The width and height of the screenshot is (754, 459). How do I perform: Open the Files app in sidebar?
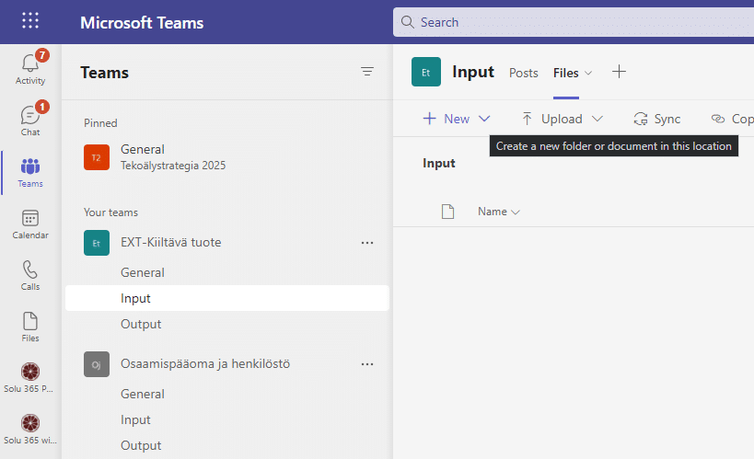tap(30, 327)
